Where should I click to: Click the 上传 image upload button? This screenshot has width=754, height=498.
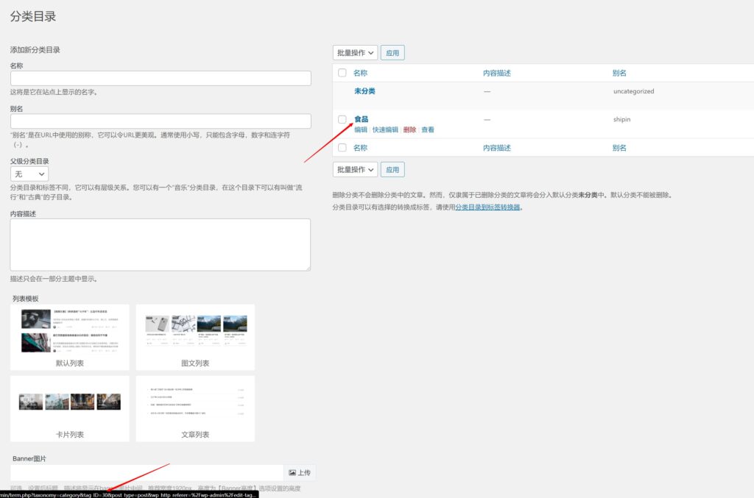point(300,472)
